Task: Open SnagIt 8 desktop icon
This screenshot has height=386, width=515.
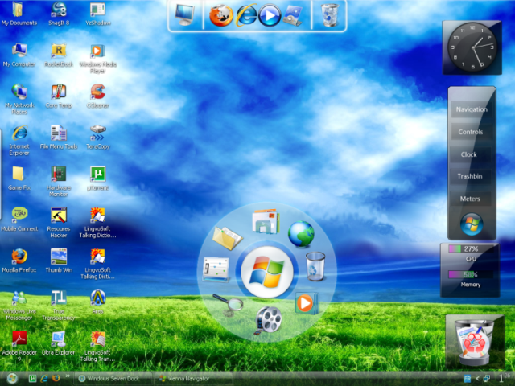Action: click(59, 14)
